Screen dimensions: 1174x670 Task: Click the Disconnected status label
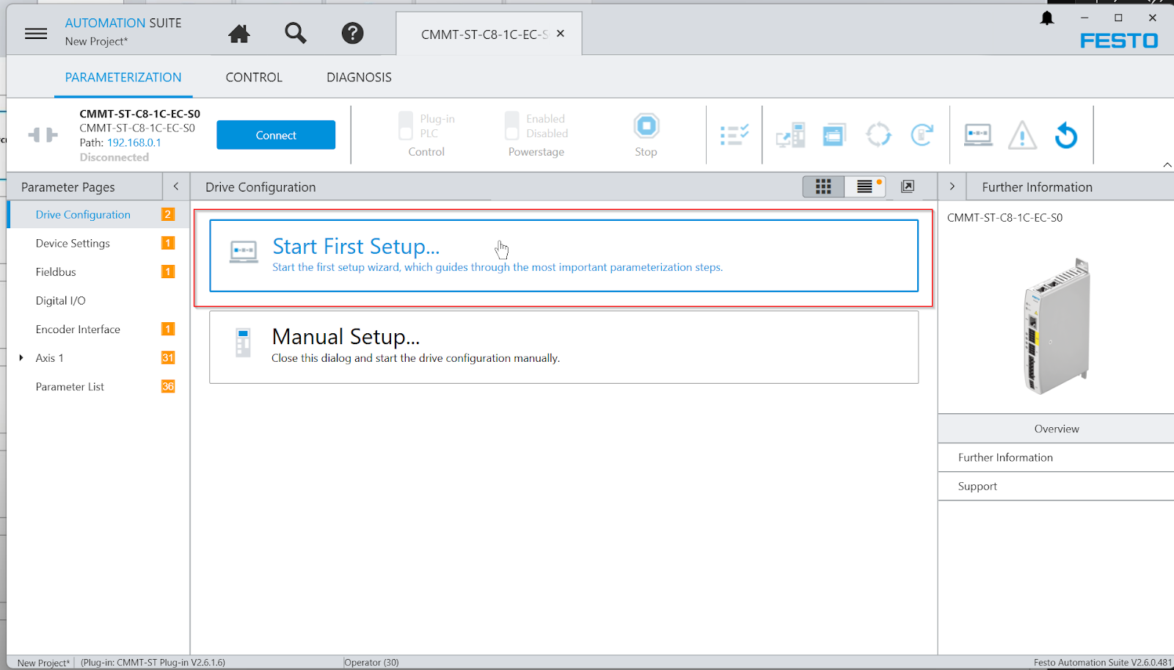[114, 157]
